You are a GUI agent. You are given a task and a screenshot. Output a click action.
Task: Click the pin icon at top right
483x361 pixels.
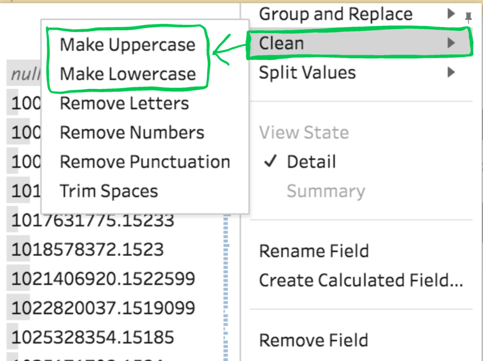tap(468, 17)
